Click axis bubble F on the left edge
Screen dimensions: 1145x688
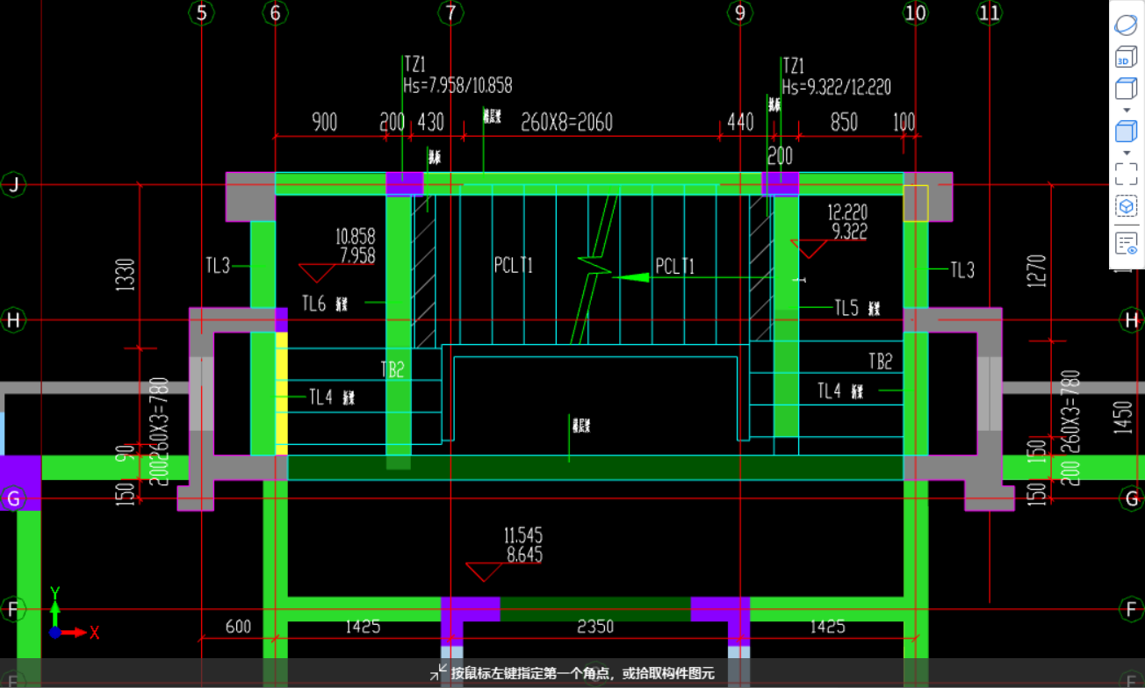click(13, 608)
